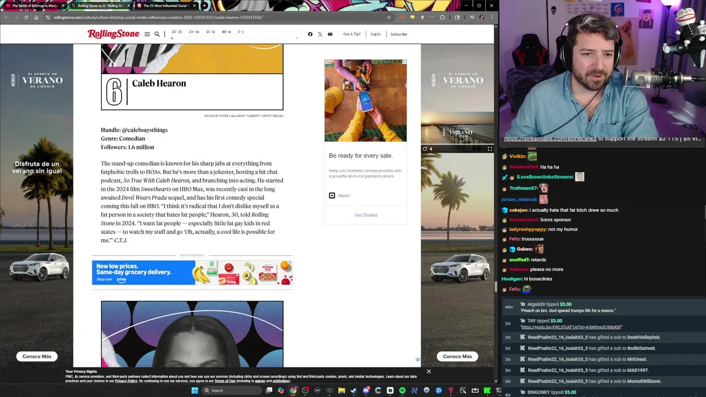706x397 pixels.
Task: Jump to list section 5-1
Action: [241, 32]
